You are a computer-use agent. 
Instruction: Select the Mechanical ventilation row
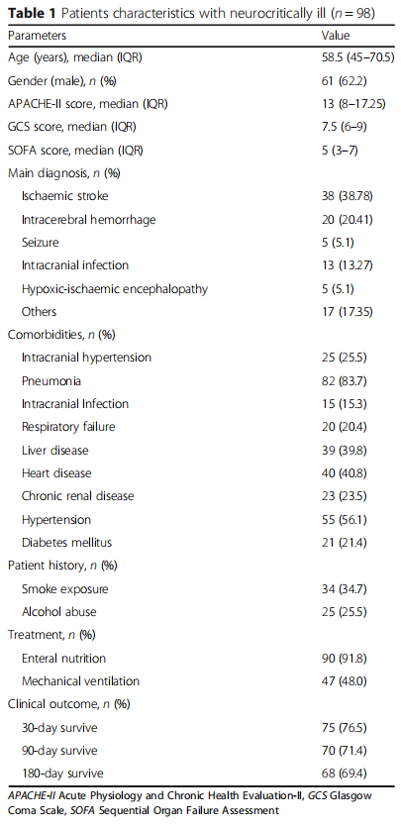(x=200, y=681)
